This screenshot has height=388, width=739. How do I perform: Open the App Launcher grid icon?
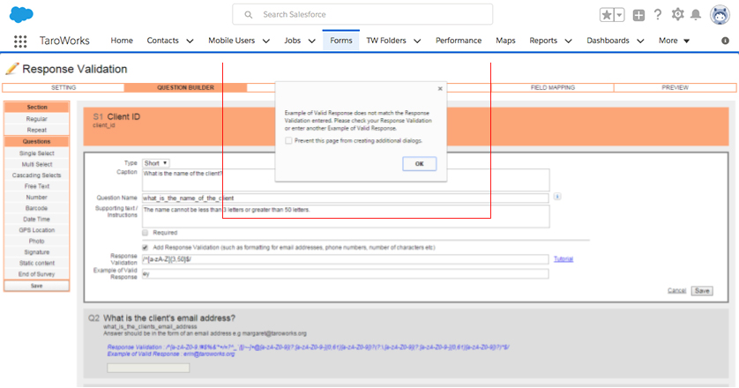point(20,41)
